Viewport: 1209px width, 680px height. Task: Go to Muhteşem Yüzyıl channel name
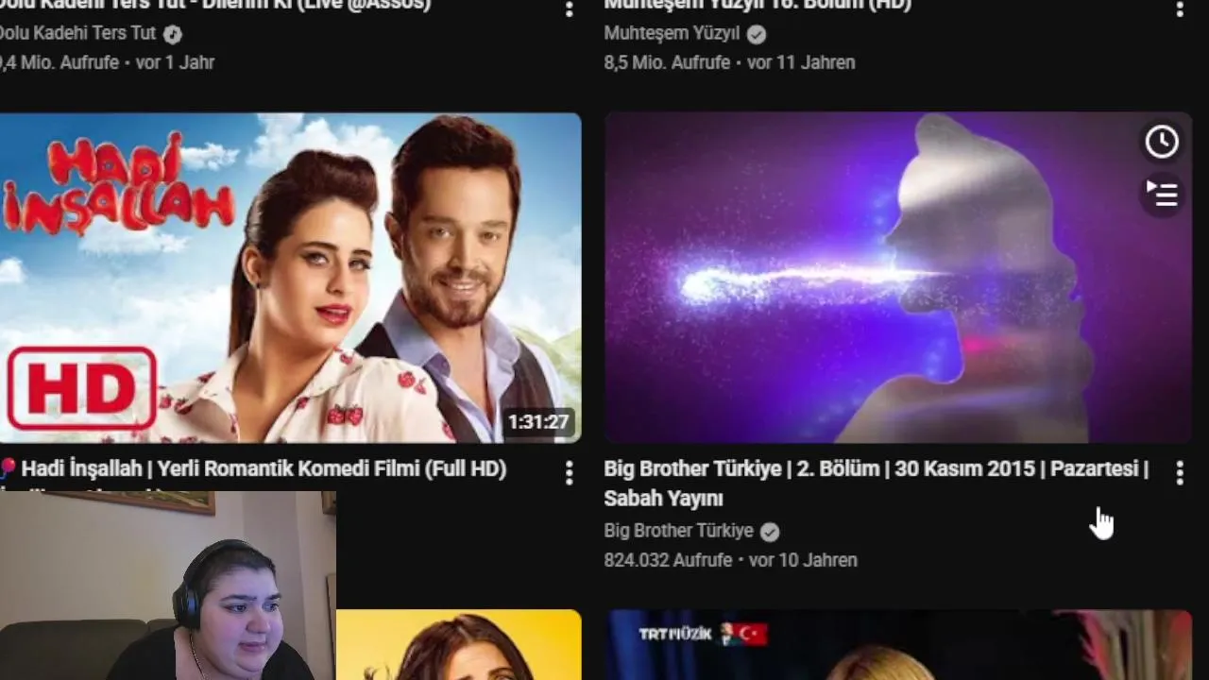[672, 34]
